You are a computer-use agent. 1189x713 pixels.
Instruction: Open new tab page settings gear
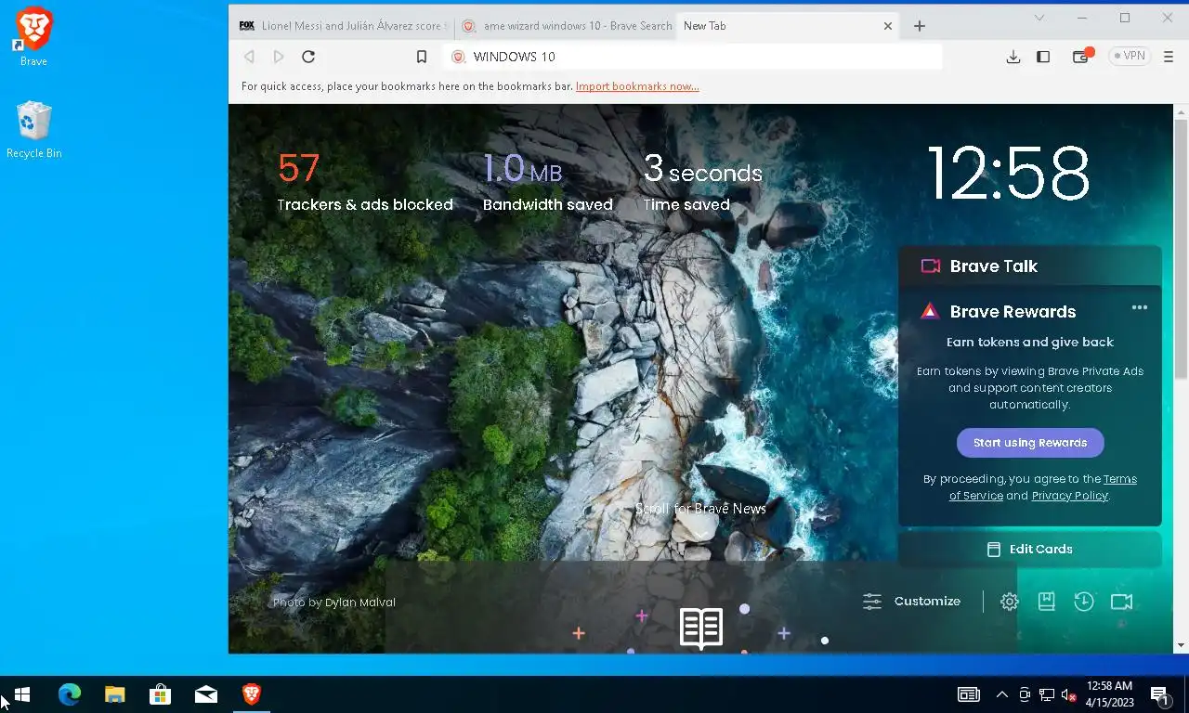(1010, 602)
